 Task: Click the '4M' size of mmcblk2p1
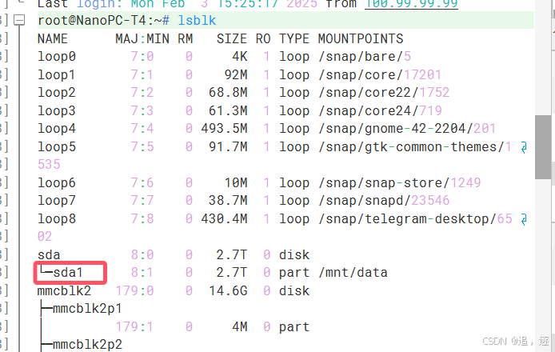click(x=240, y=327)
